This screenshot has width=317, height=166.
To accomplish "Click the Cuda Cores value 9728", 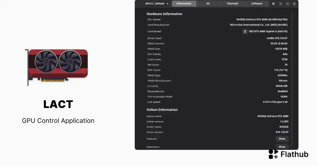I will [285, 59].
